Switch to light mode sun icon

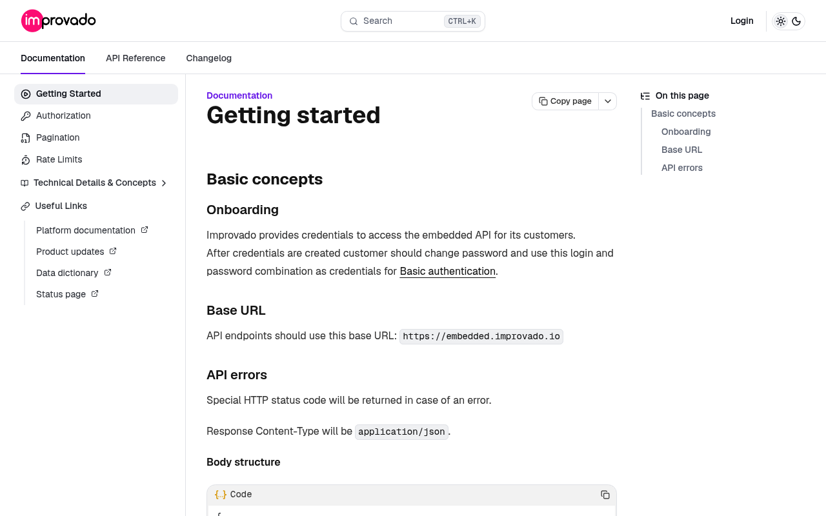781,21
